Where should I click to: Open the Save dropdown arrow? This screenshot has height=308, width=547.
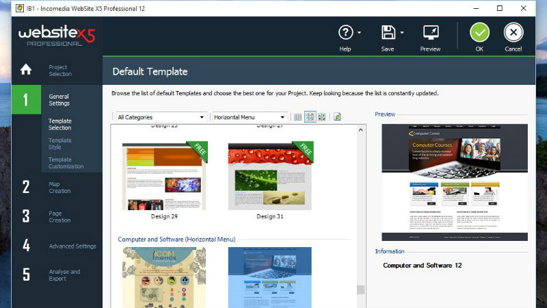[x=402, y=33]
